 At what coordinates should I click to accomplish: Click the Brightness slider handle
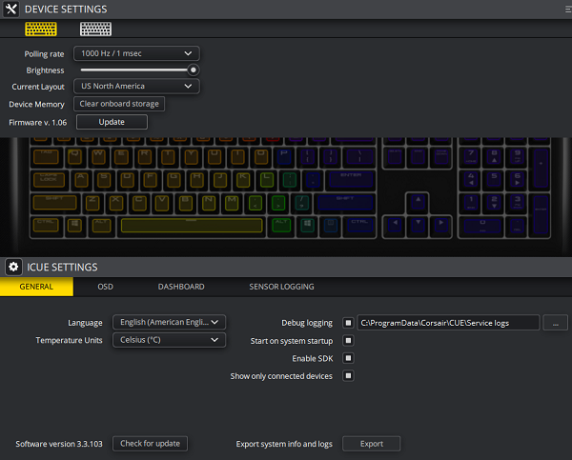[194, 70]
